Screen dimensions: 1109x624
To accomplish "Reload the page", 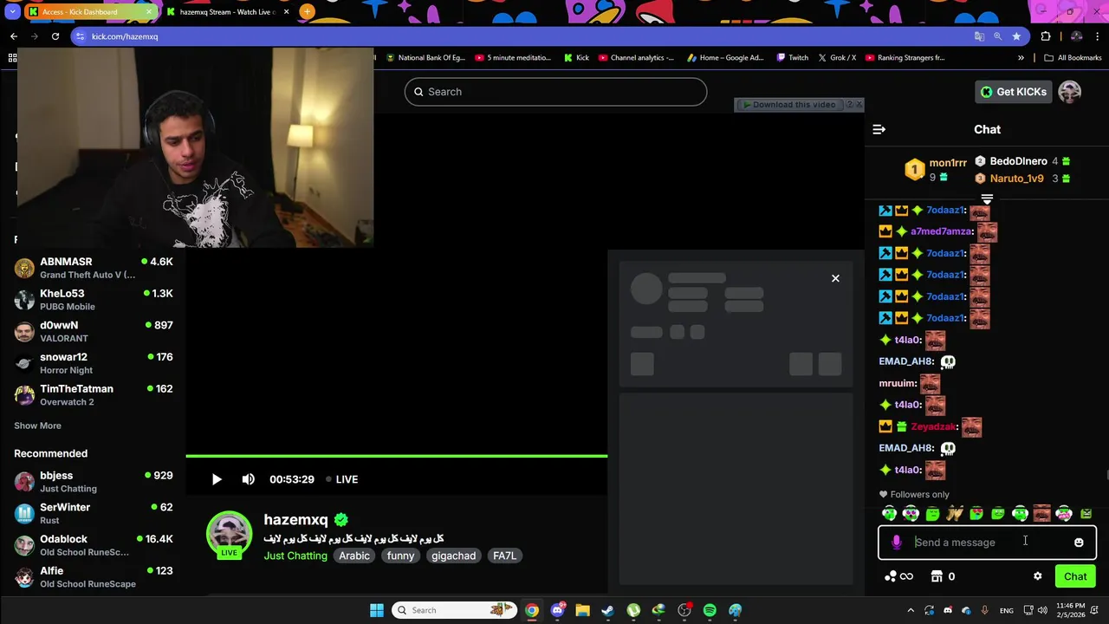I will [x=55, y=36].
